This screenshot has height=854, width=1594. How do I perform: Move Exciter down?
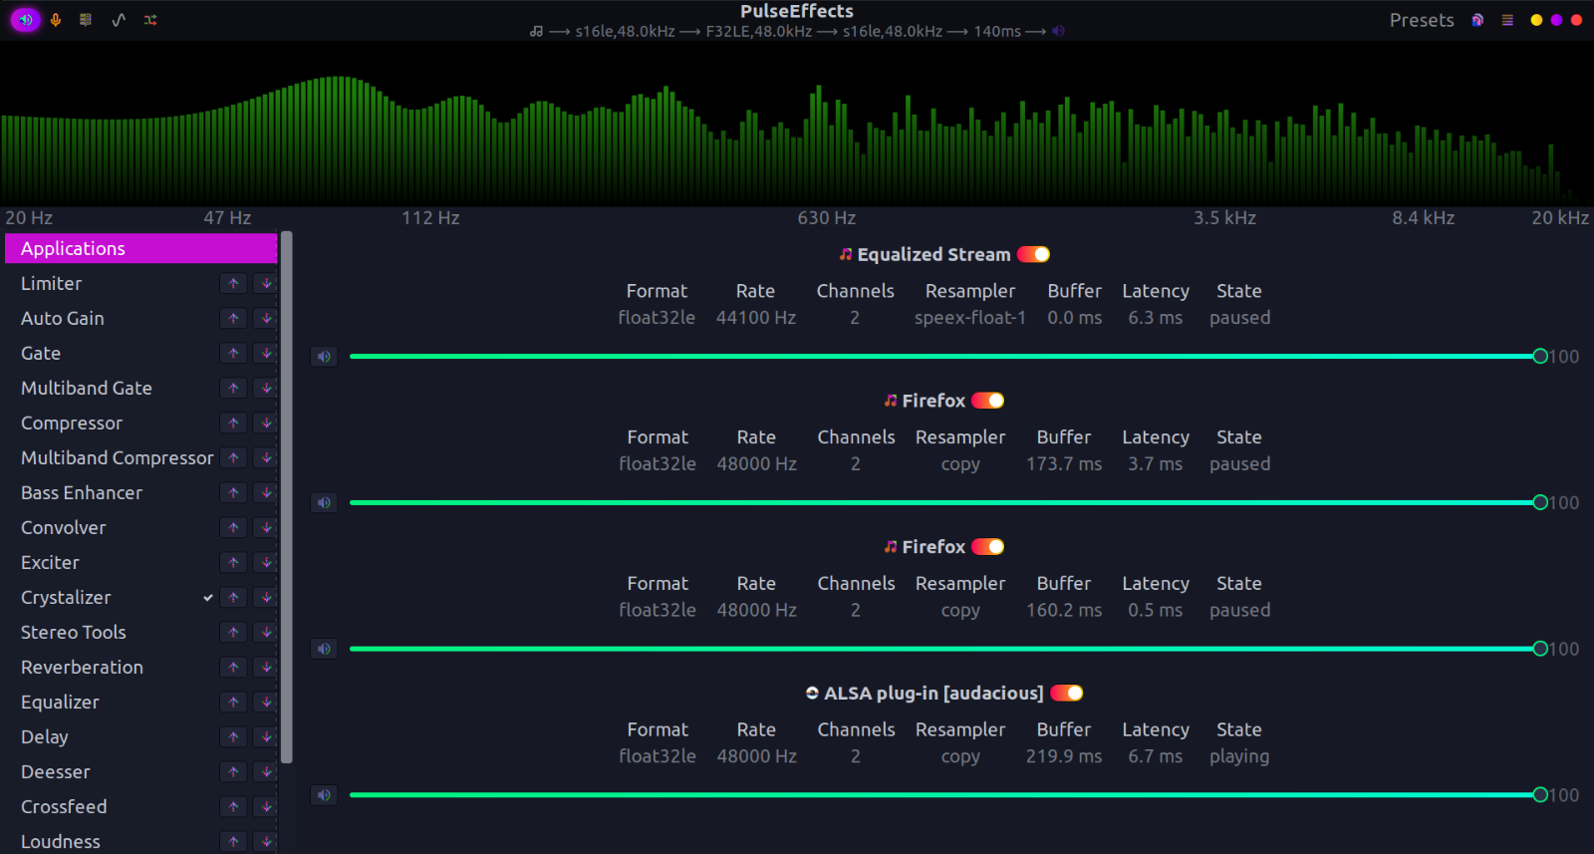coord(266,563)
